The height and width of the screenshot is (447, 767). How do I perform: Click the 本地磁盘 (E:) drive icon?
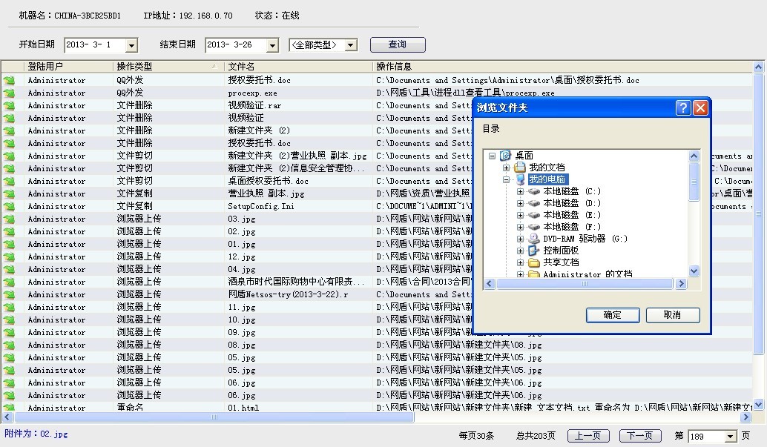(534, 215)
